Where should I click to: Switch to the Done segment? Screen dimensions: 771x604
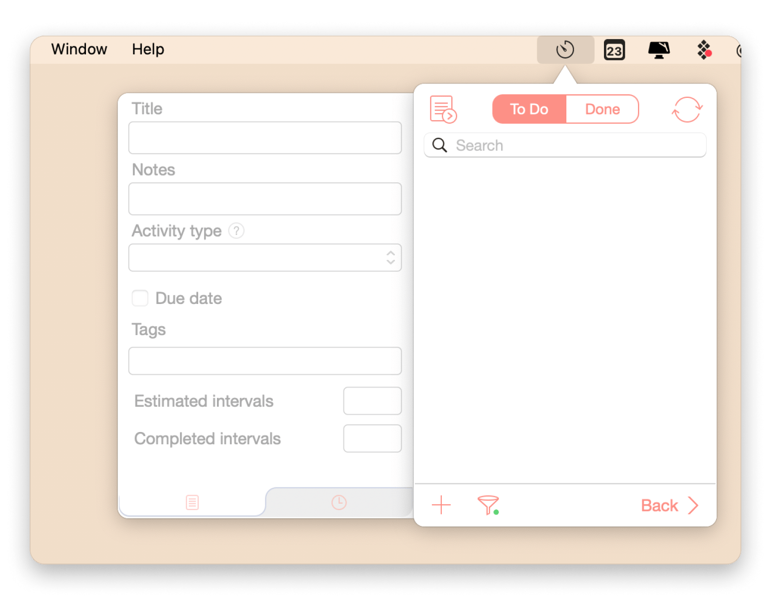[602, 109]
